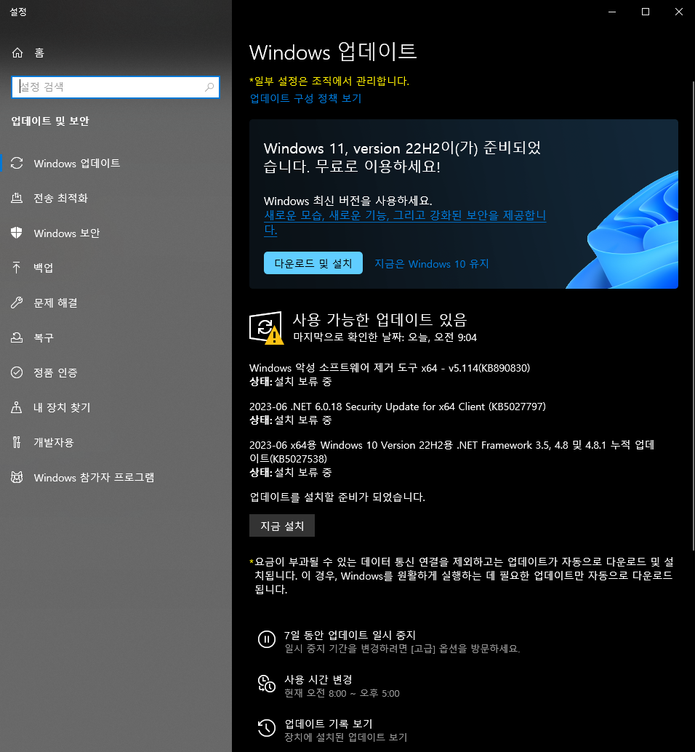Click the history icon for 업데이트 기록 보기
Viewport: 695px width, 752px height.
point(267,728)
